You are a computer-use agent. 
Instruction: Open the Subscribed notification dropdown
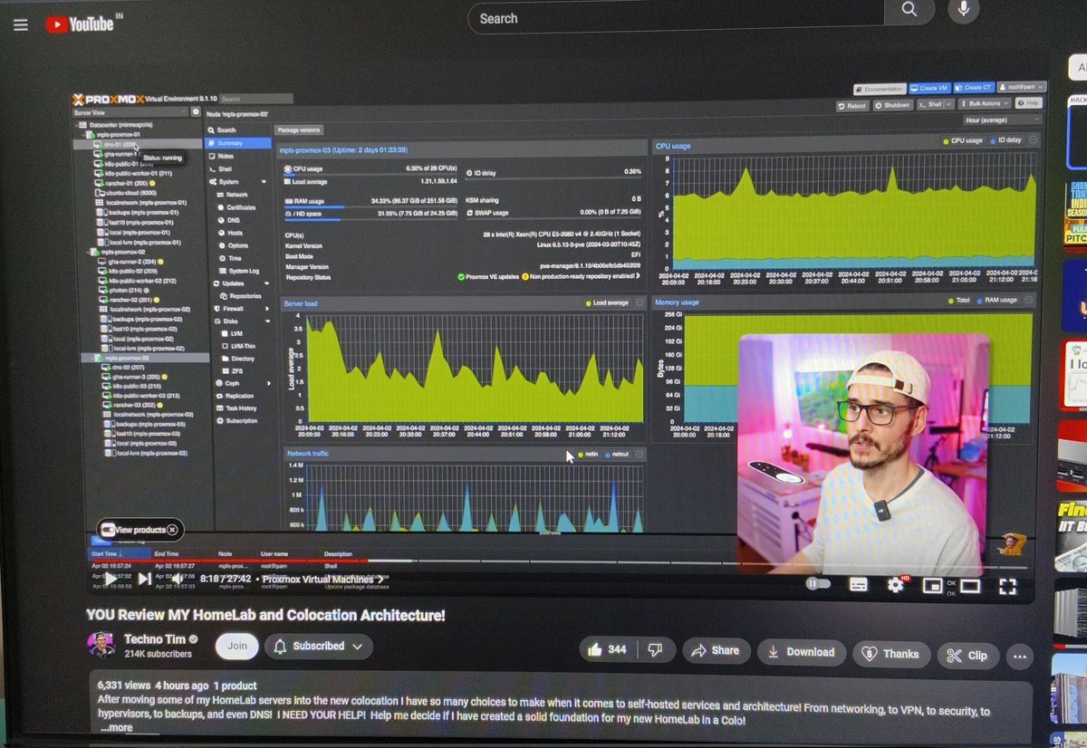tap(317, 647)
